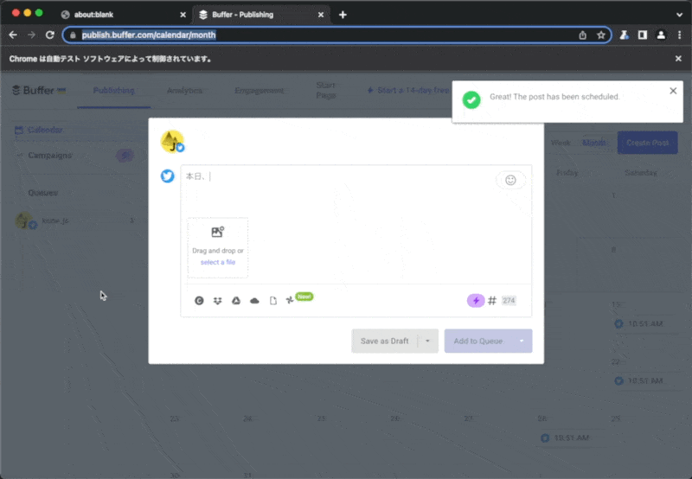The height and width of the screenshot is (479, 692).
Task: Click the select a file link
Action: [x=218, y=262]
